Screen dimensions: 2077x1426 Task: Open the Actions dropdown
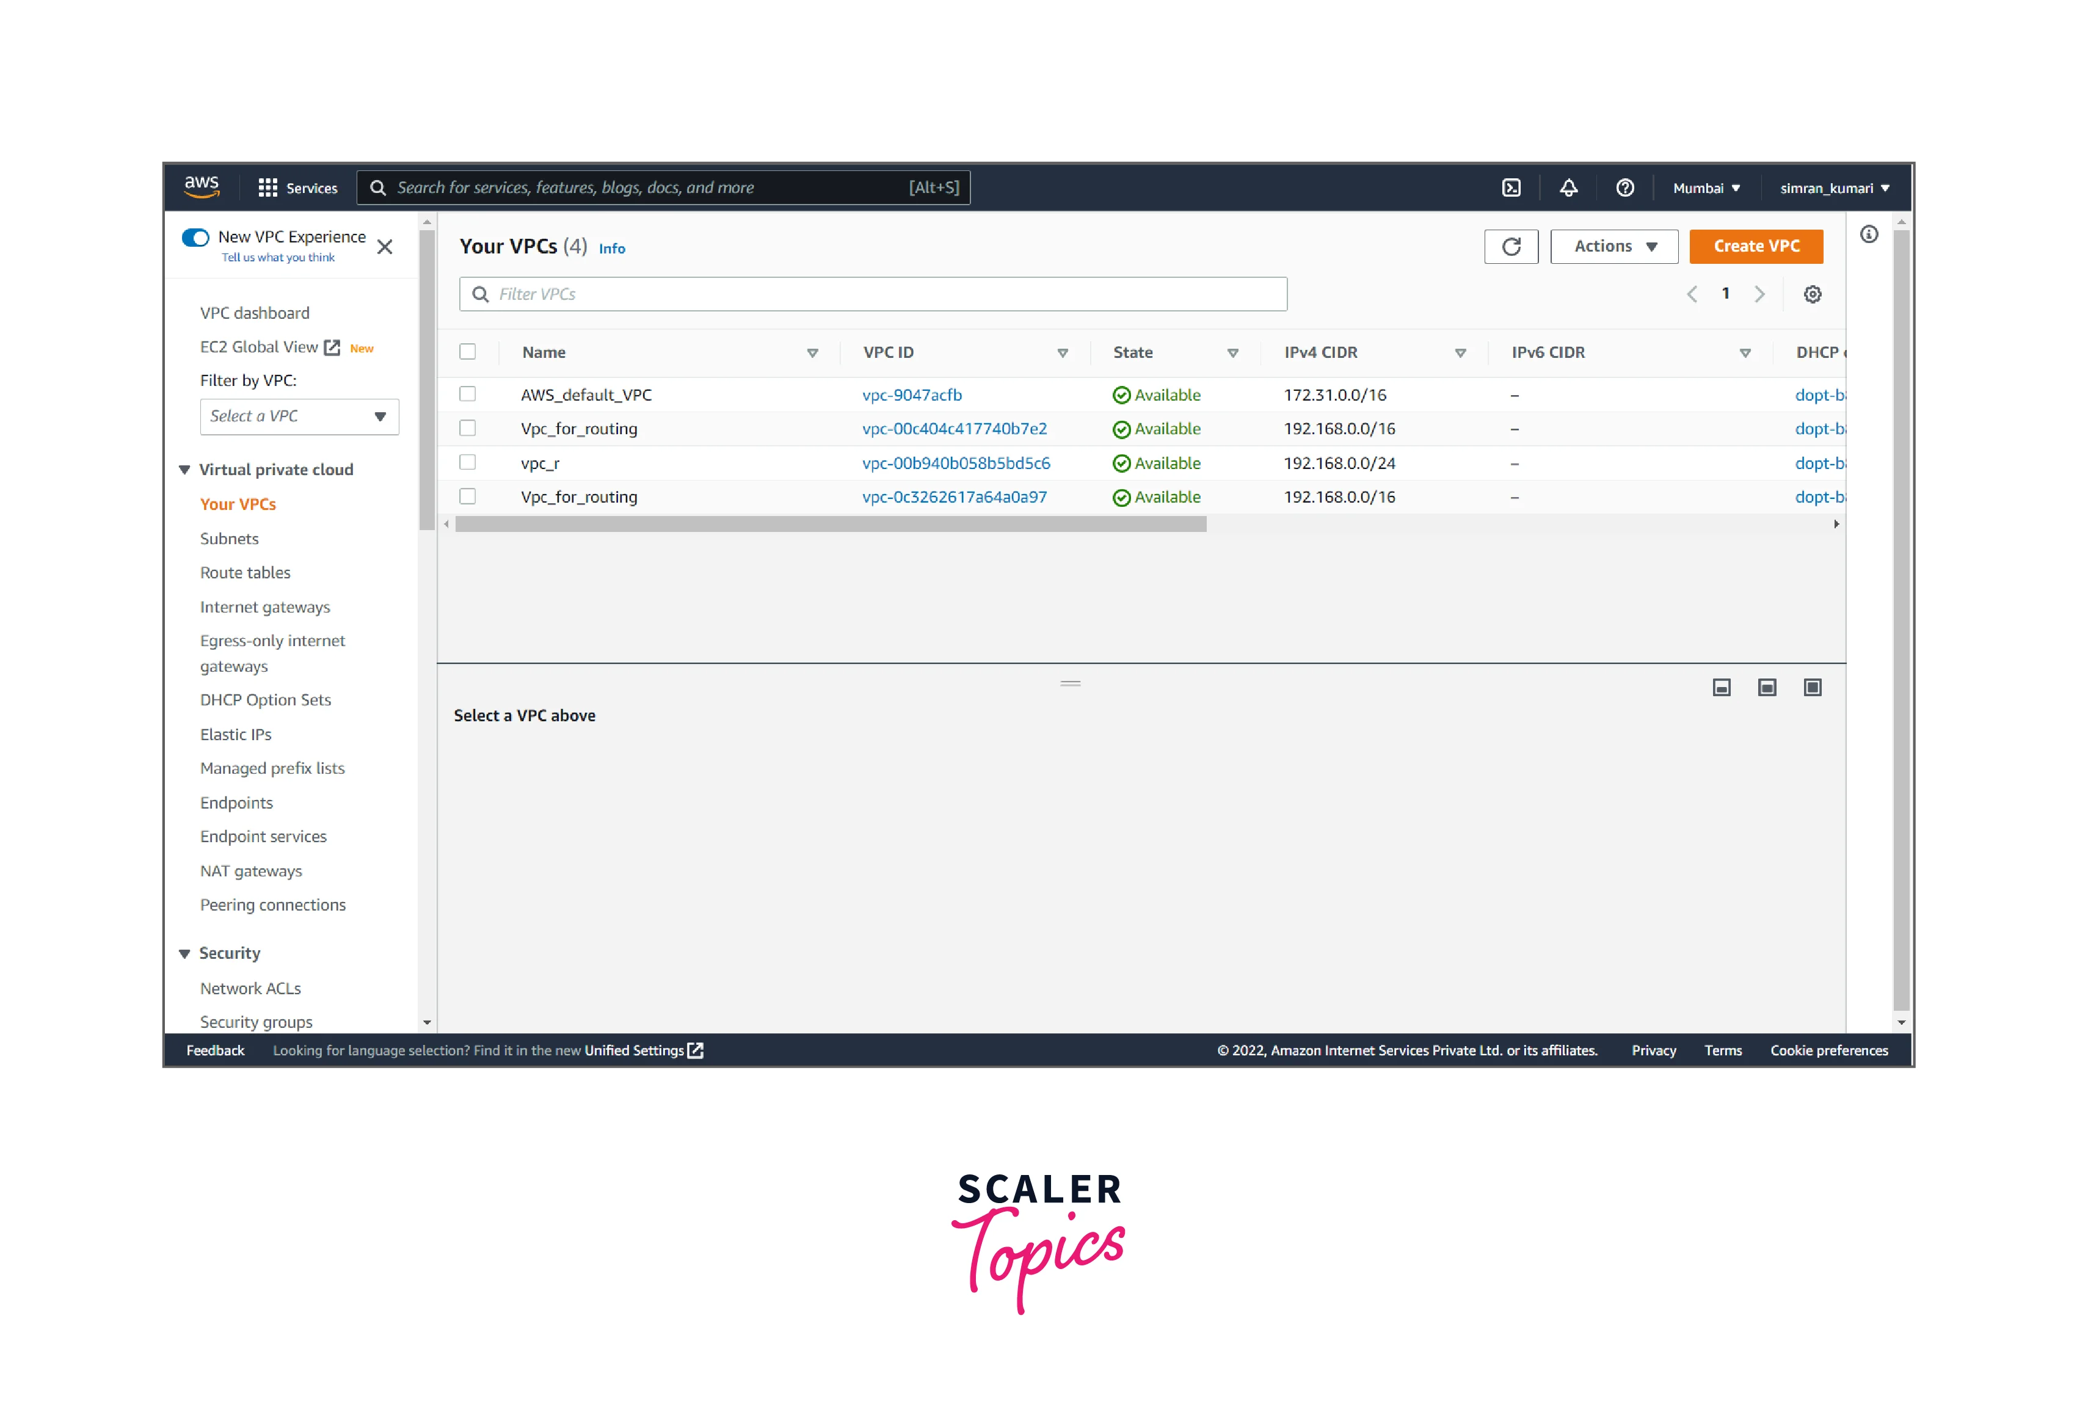pos(1614,247)
